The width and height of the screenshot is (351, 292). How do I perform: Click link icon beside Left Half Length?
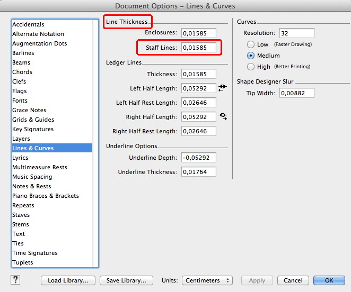[222, 88]
